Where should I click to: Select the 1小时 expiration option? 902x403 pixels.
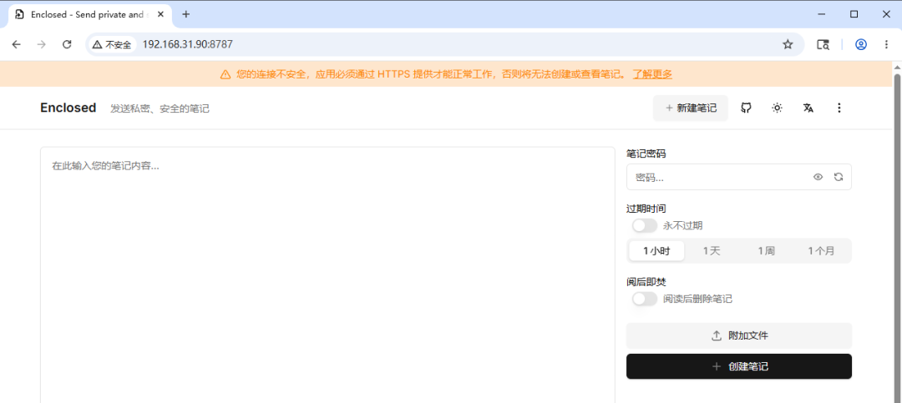(656, 250)
